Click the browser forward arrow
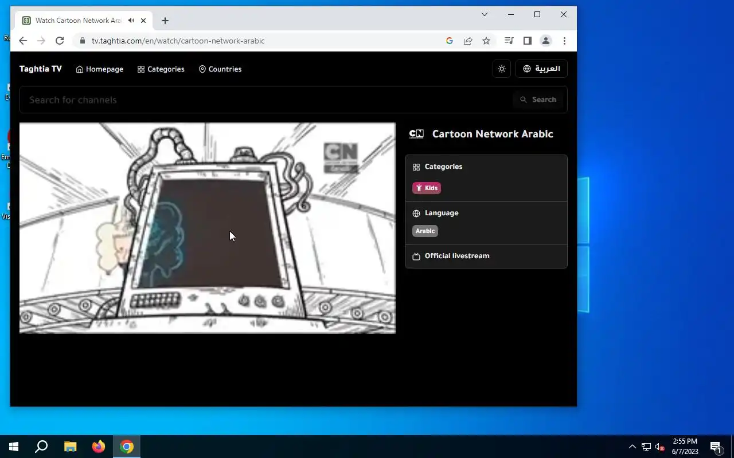Viewport: 734px width, 458px height. pos(41,41)
